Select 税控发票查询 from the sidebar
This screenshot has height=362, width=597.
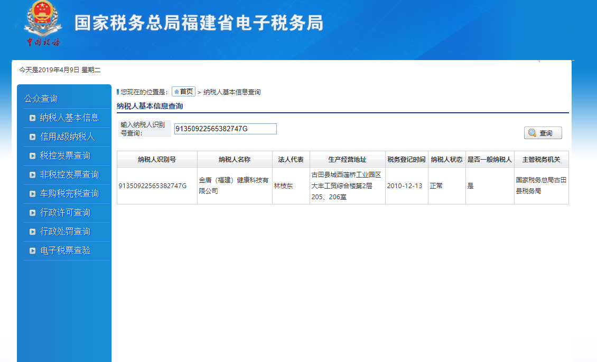(65, 156)
